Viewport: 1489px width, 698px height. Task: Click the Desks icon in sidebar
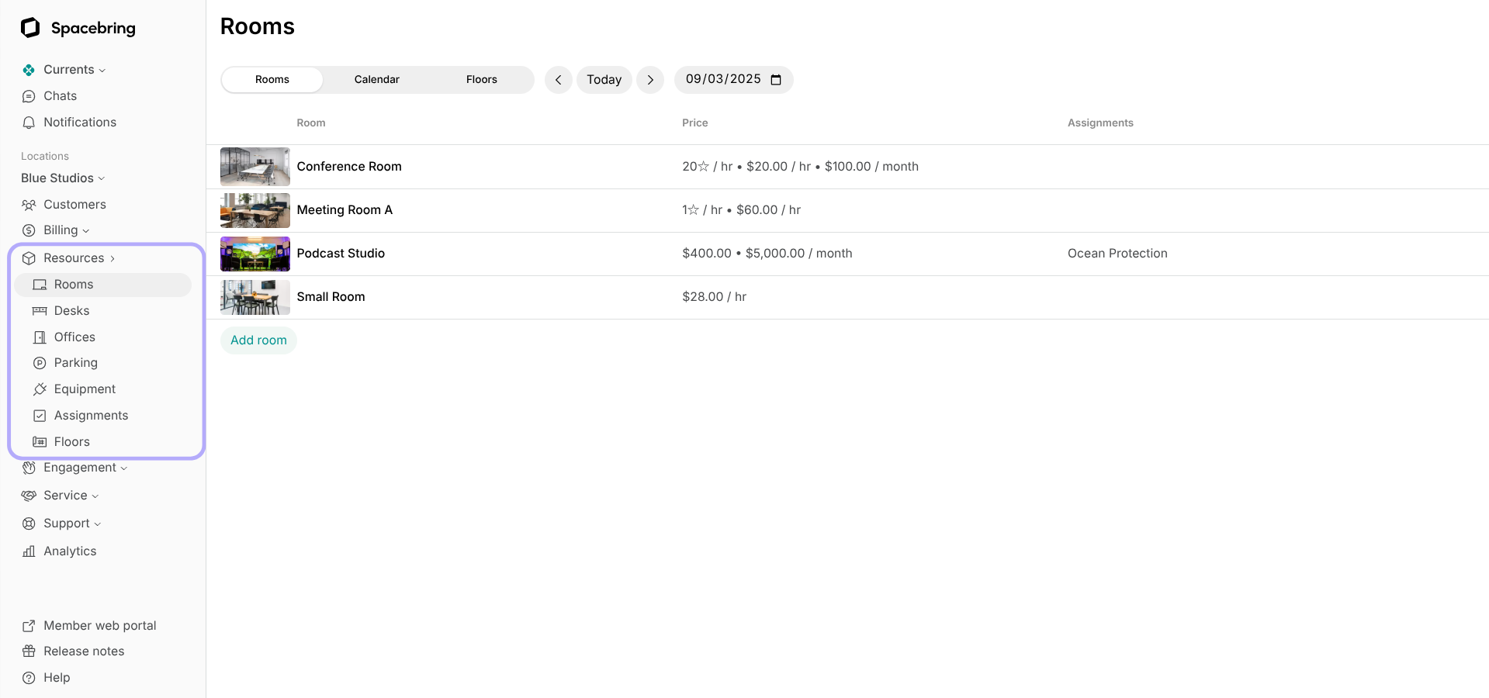[40, 311]
